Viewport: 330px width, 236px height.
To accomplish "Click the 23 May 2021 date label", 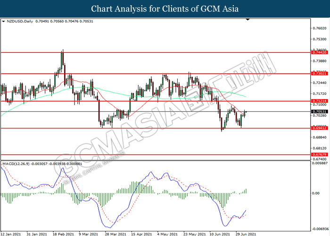I will click(194, 234).
